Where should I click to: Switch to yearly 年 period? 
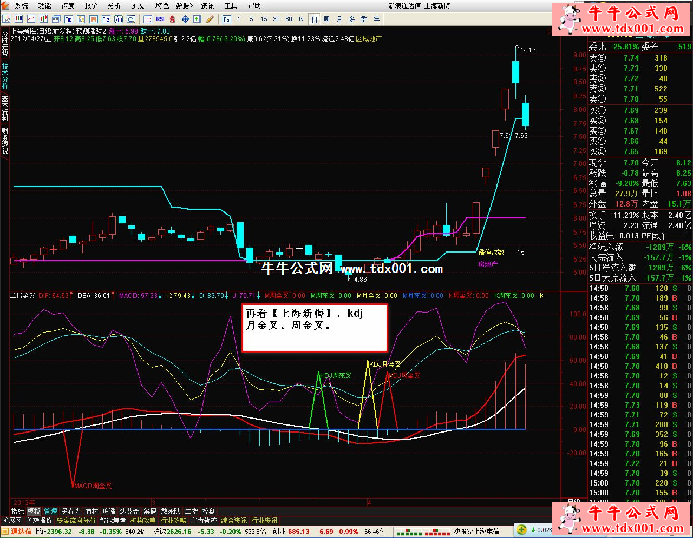(376, 19)
